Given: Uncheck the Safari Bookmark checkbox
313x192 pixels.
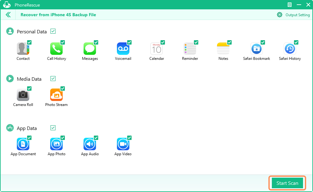Looking at the screenshot, I should [x=263, y=42].
